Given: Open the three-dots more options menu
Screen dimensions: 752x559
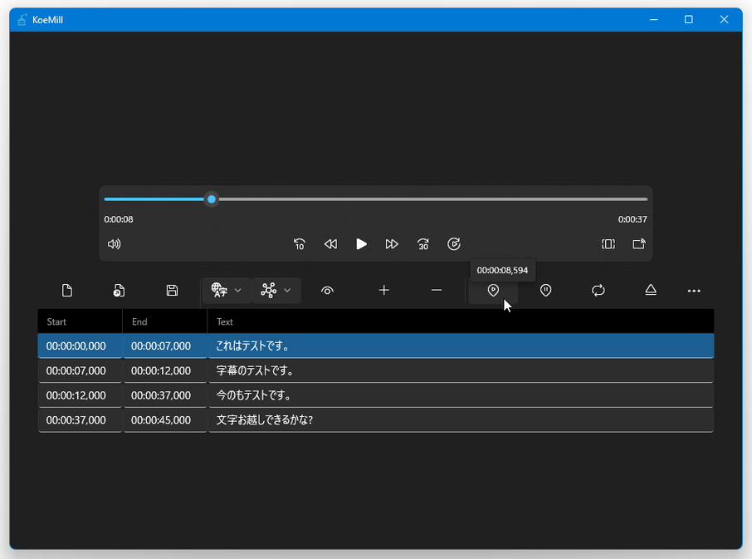Looking at the screenshot, I should point(694,291).
